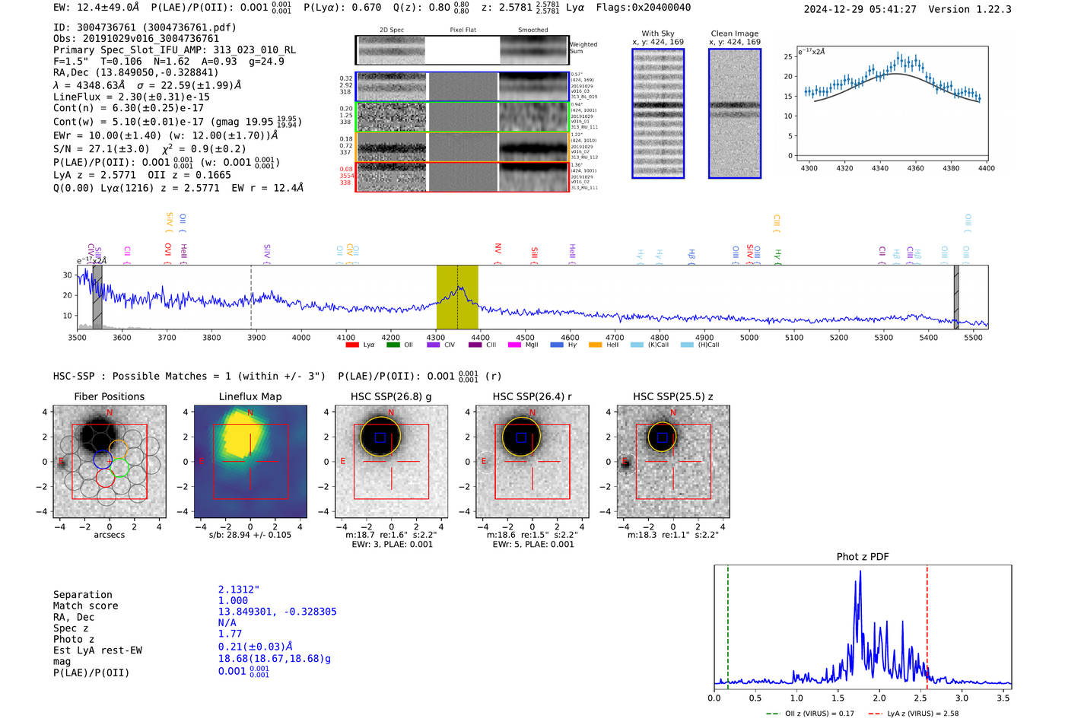Select the orange HeII legend swatch

pos(596,345)
